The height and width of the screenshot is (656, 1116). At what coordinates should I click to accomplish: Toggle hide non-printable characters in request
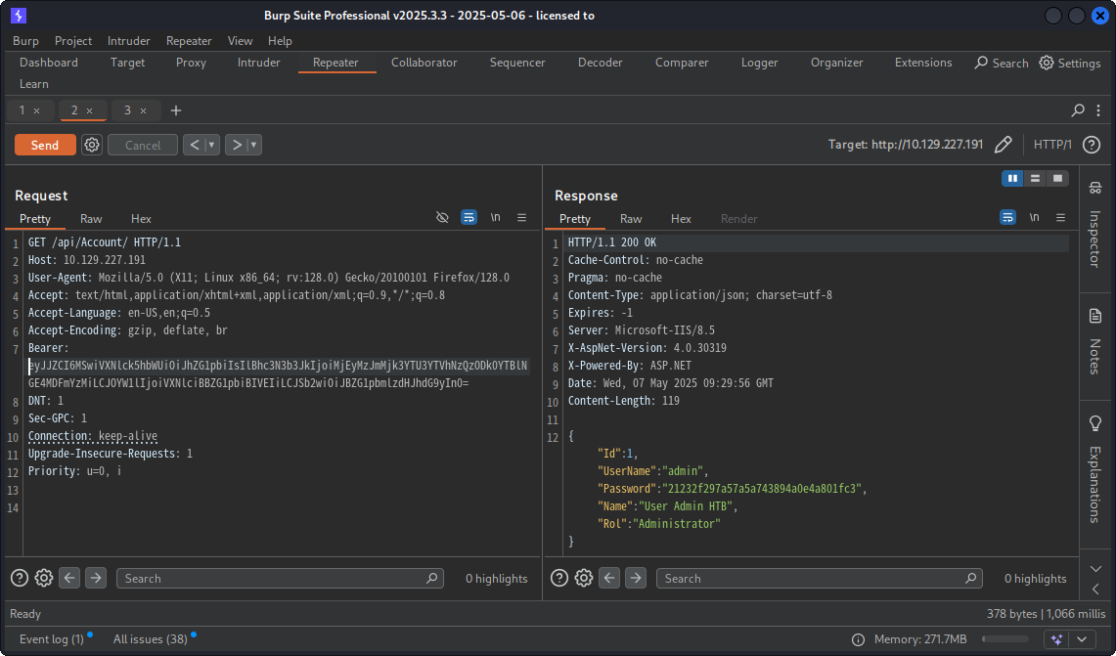tap(442, 218)
